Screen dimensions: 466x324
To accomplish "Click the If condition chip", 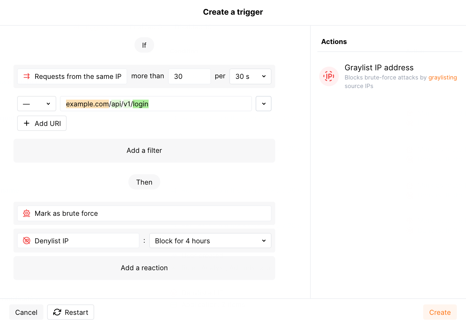I will pyautogui.click(x=144, y=45).
